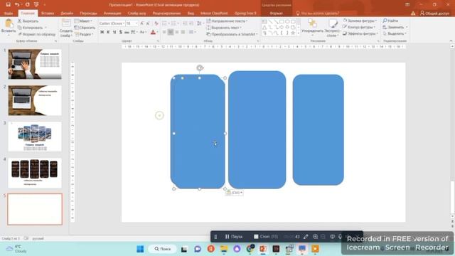Open Эффекты фигуры (Shape Effects) menu

coord(360,33)
